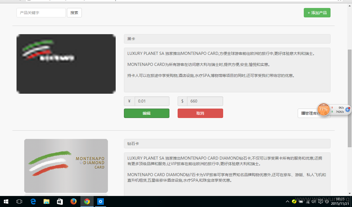This screenshot has width=352, height=207.
Task: Click the Montenapo Diamond card image
Action: [66, 166]
